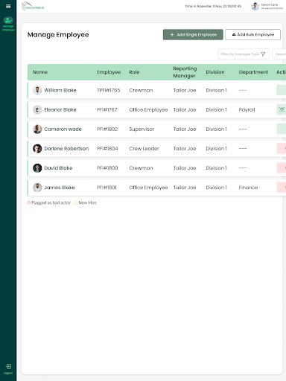Click Cameron wade's avatar photo

tap(37, 129)
